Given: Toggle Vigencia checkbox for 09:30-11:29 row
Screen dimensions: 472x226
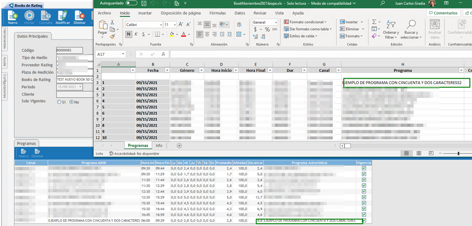Looking at the screenshot, I should pyautogui.click(x=364, y=174).
